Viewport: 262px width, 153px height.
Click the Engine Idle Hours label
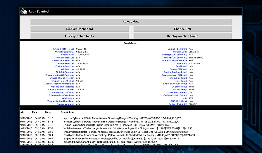tap(177, 49)
